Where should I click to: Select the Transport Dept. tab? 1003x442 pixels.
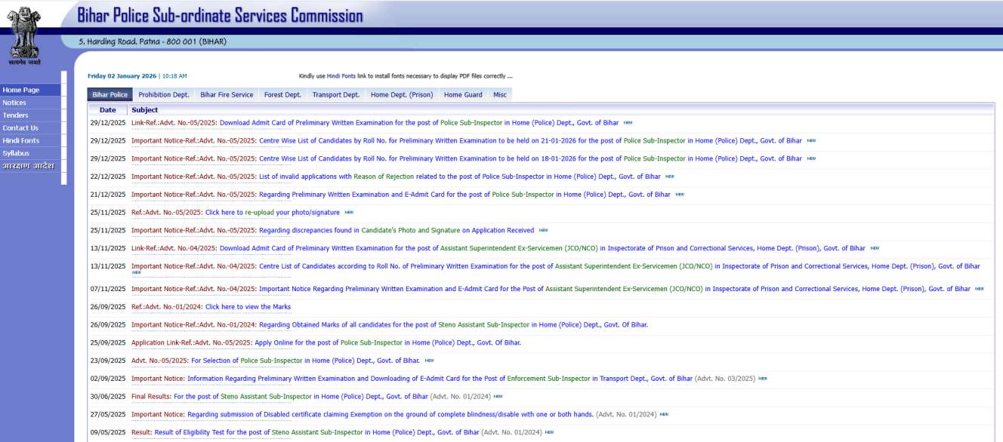pos(335,95)
